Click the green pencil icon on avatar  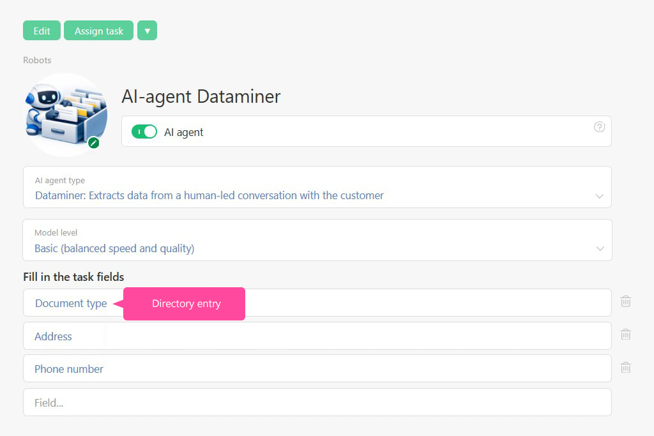pyautogui.click(x=94, y=142)
